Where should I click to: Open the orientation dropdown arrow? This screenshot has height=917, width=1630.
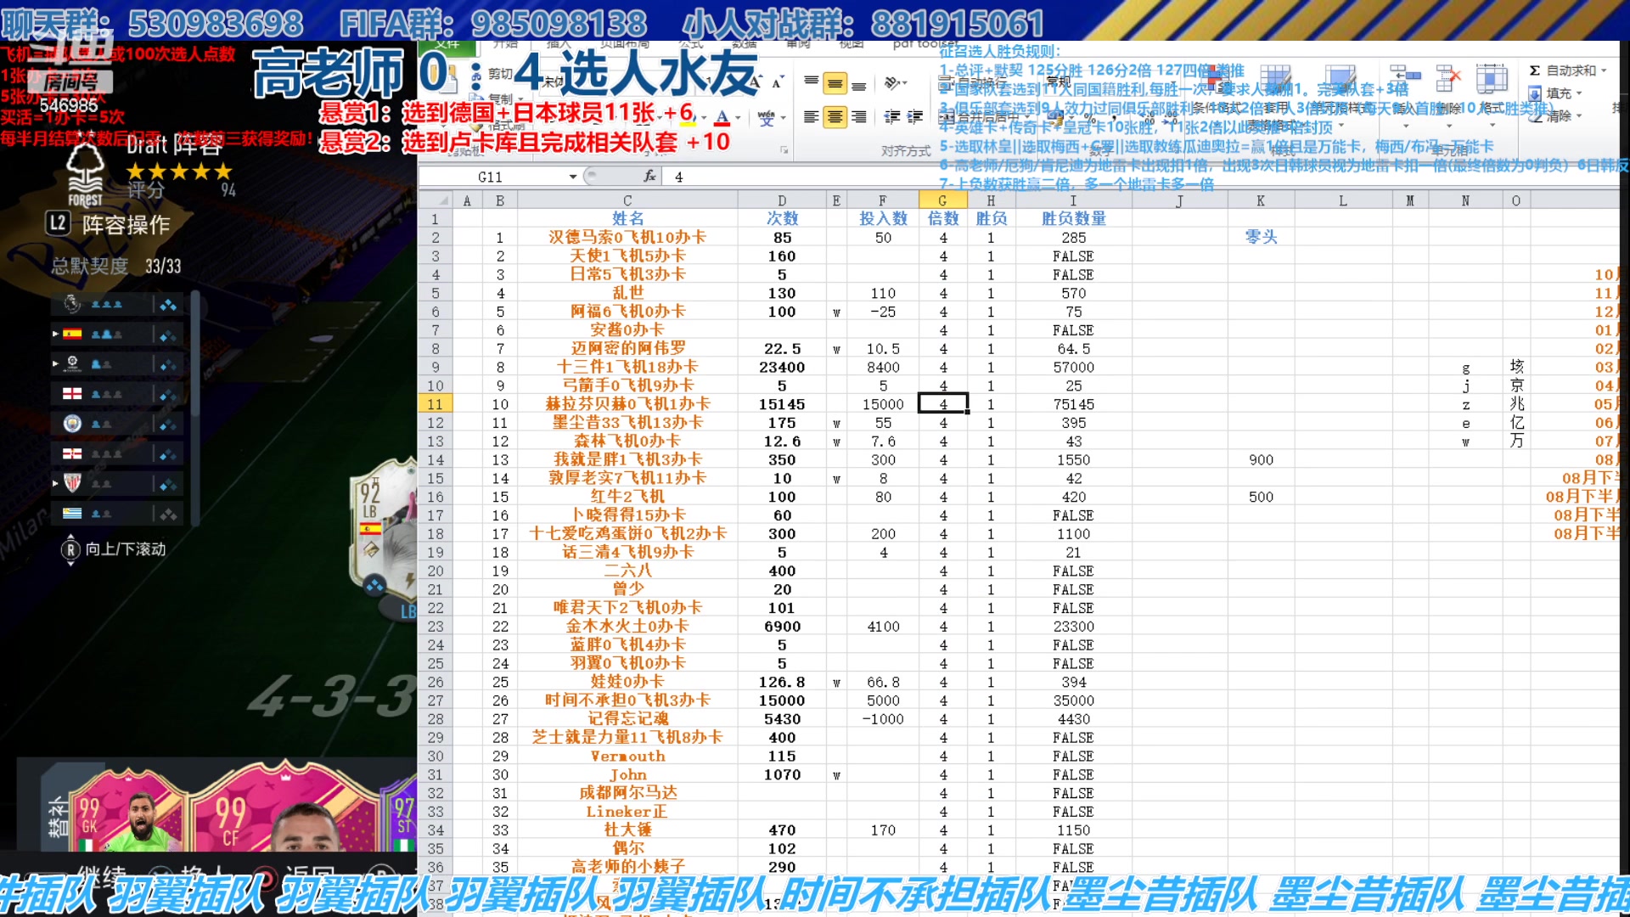905,83
